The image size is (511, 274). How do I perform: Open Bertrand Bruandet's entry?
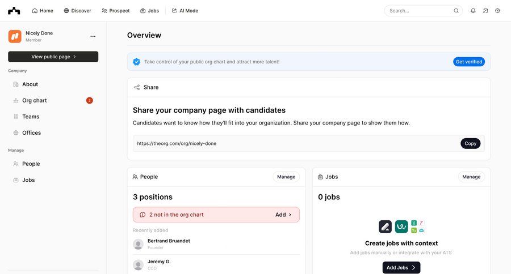tap(216, 244)
